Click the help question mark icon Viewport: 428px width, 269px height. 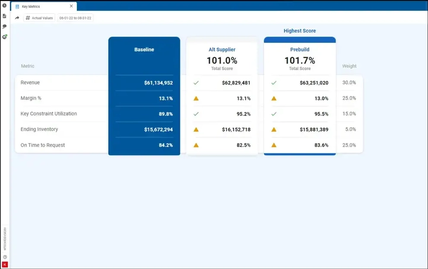[5, 257]
